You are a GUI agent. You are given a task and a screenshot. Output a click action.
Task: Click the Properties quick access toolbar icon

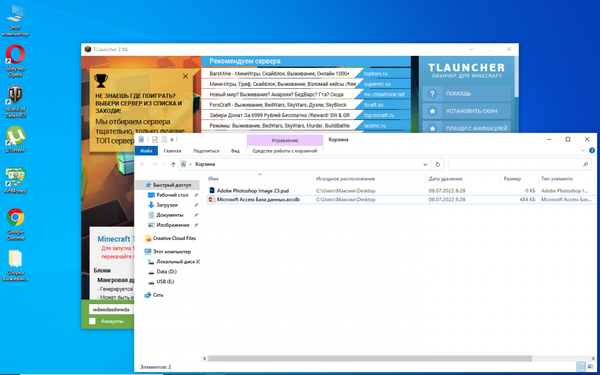[155, 140]
